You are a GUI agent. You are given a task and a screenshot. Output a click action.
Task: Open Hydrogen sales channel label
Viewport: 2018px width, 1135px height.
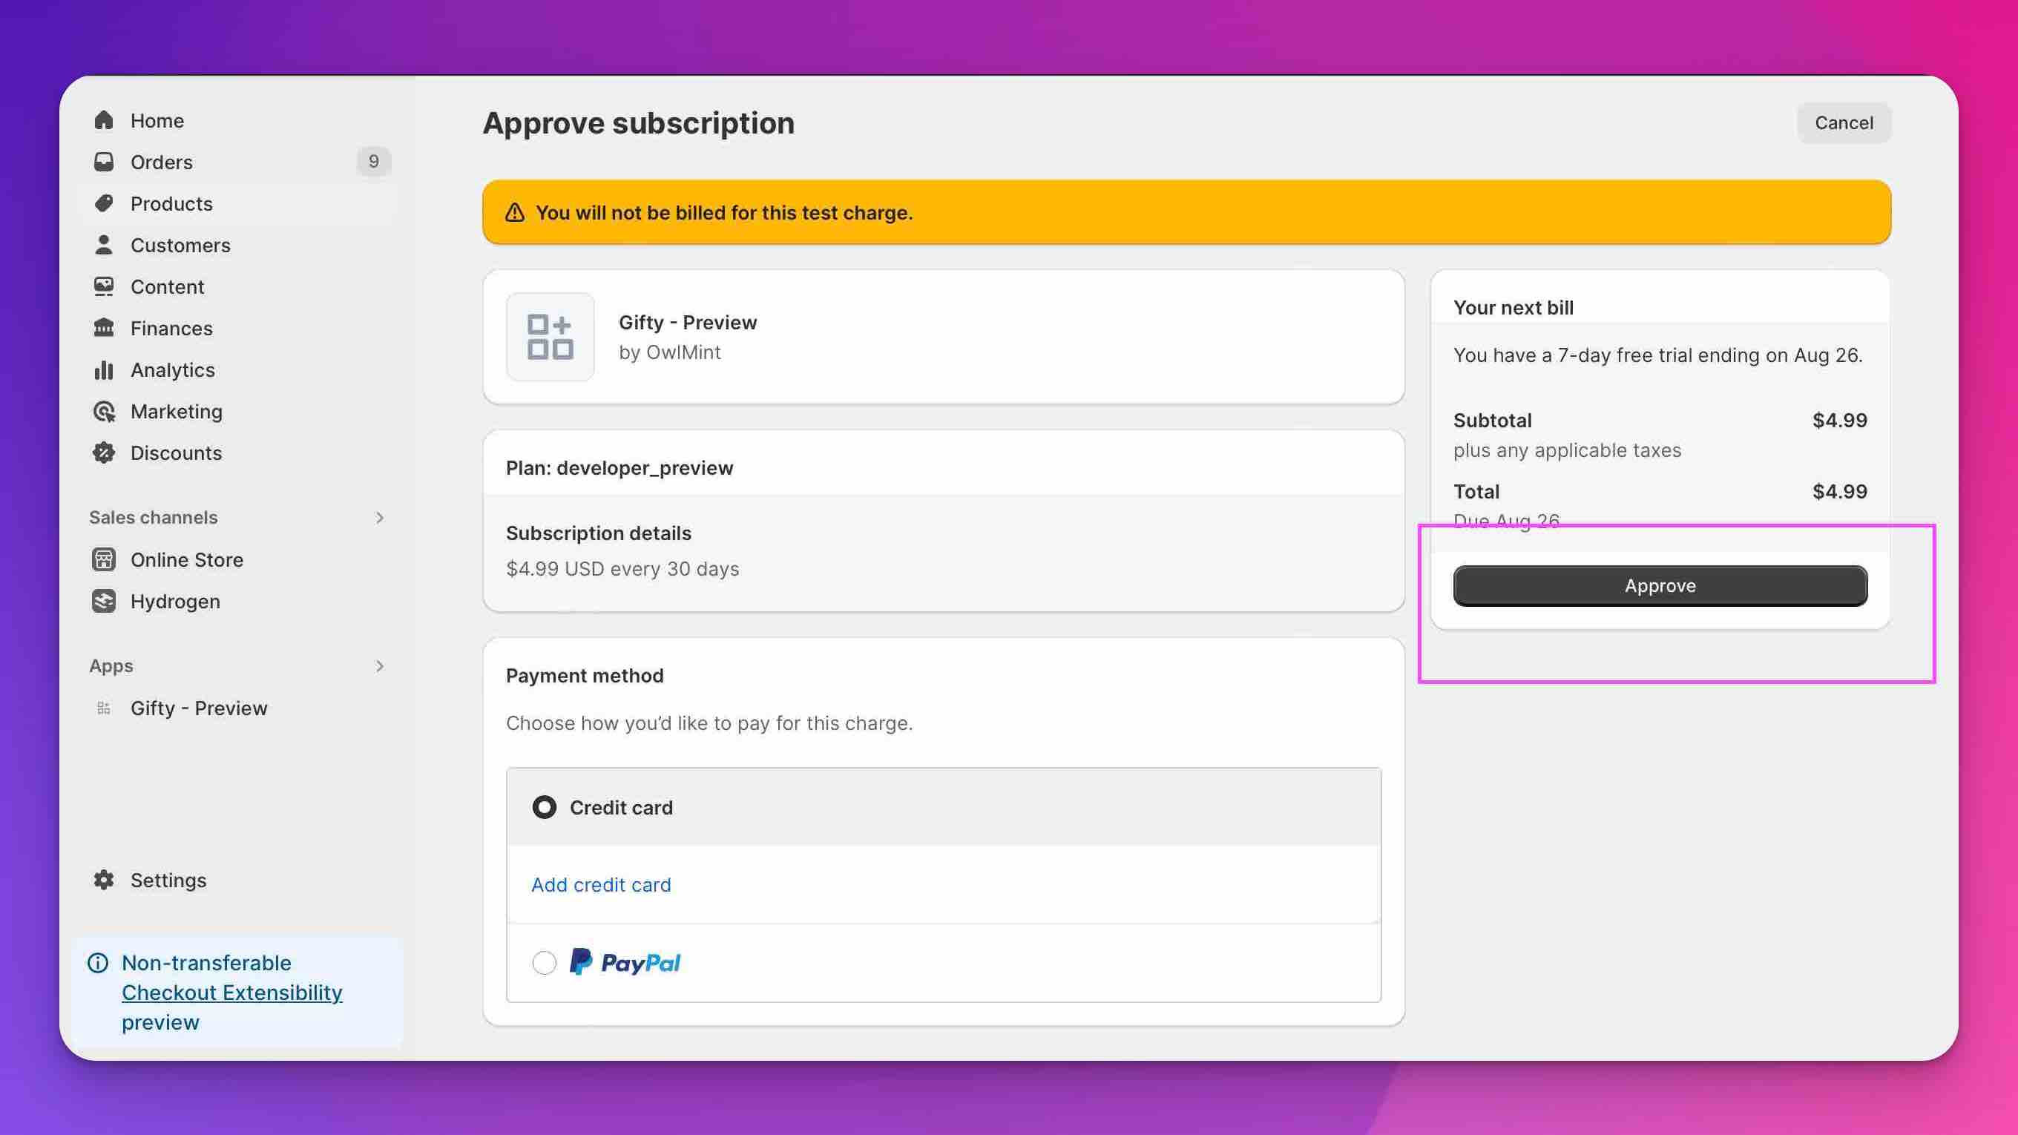(x=174, y=601)
